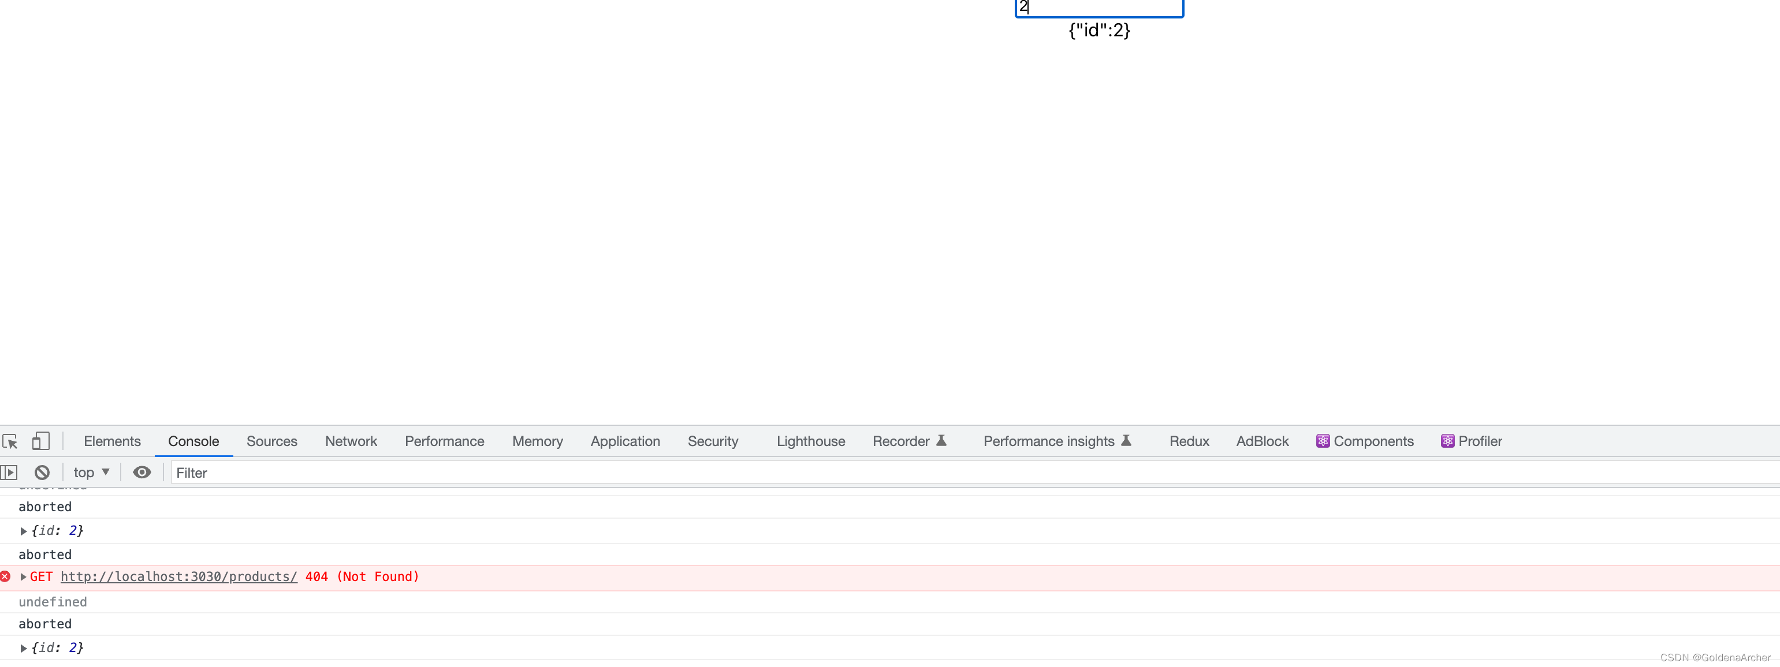Click the red error icon beside GET

pyautogui.click(x=6, y=576)
